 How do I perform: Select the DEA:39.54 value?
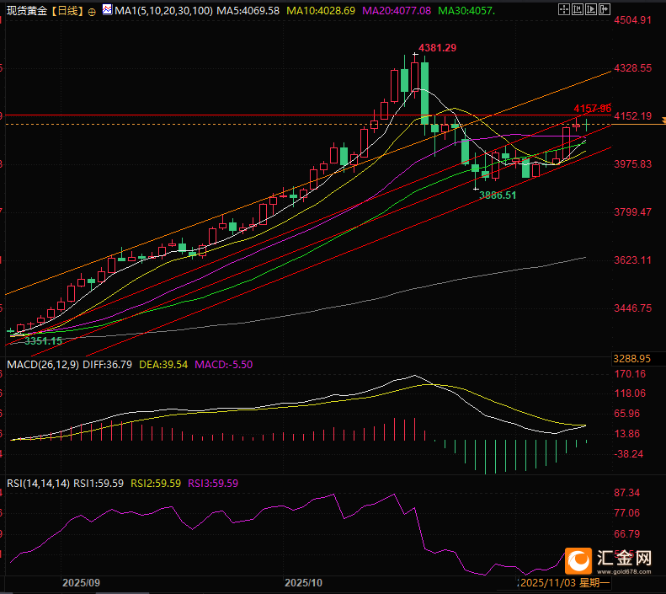(x=163, y=365)
